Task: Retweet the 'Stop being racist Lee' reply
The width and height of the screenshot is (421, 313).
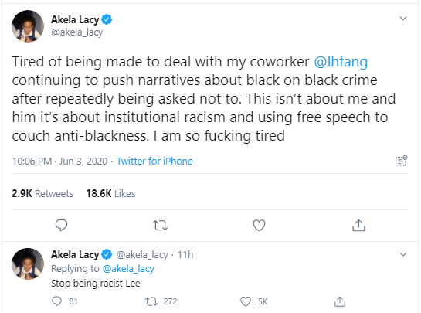Action: (x=151, y=301)
